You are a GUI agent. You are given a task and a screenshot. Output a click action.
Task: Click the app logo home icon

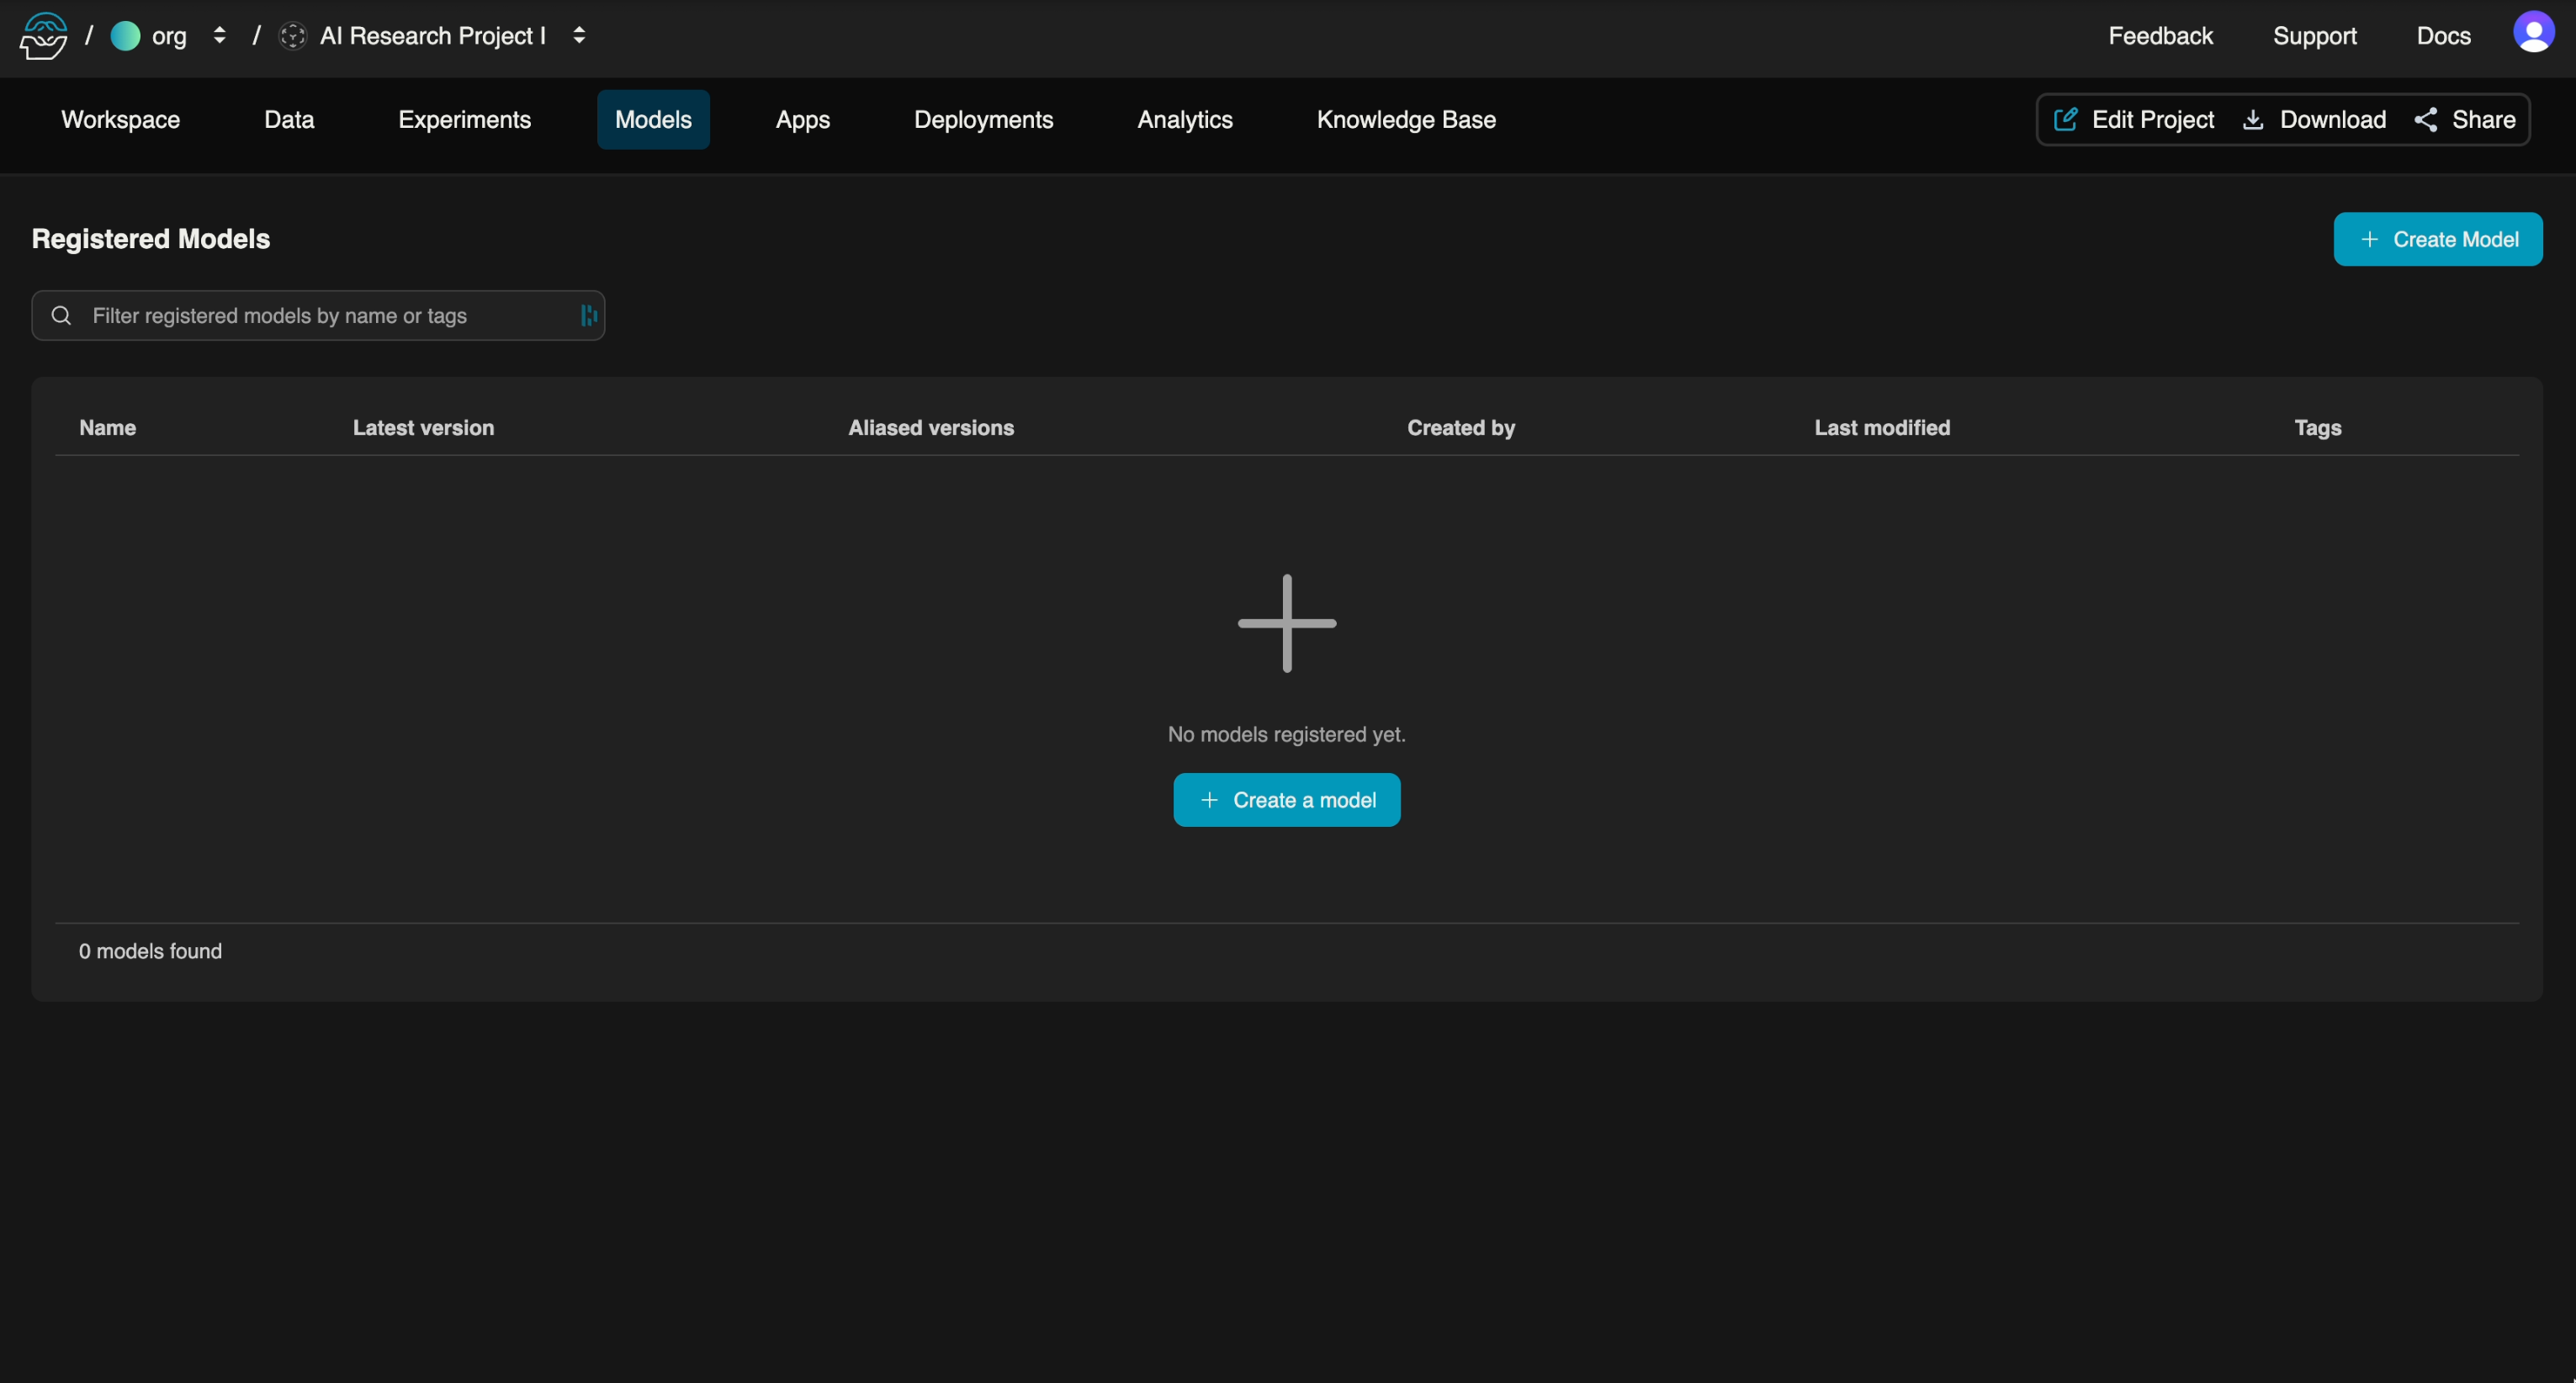pyautogui.click(x=43, y=36)
